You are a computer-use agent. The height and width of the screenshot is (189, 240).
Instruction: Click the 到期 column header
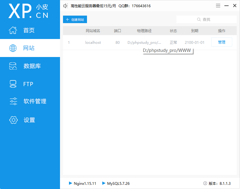(195, 31)
